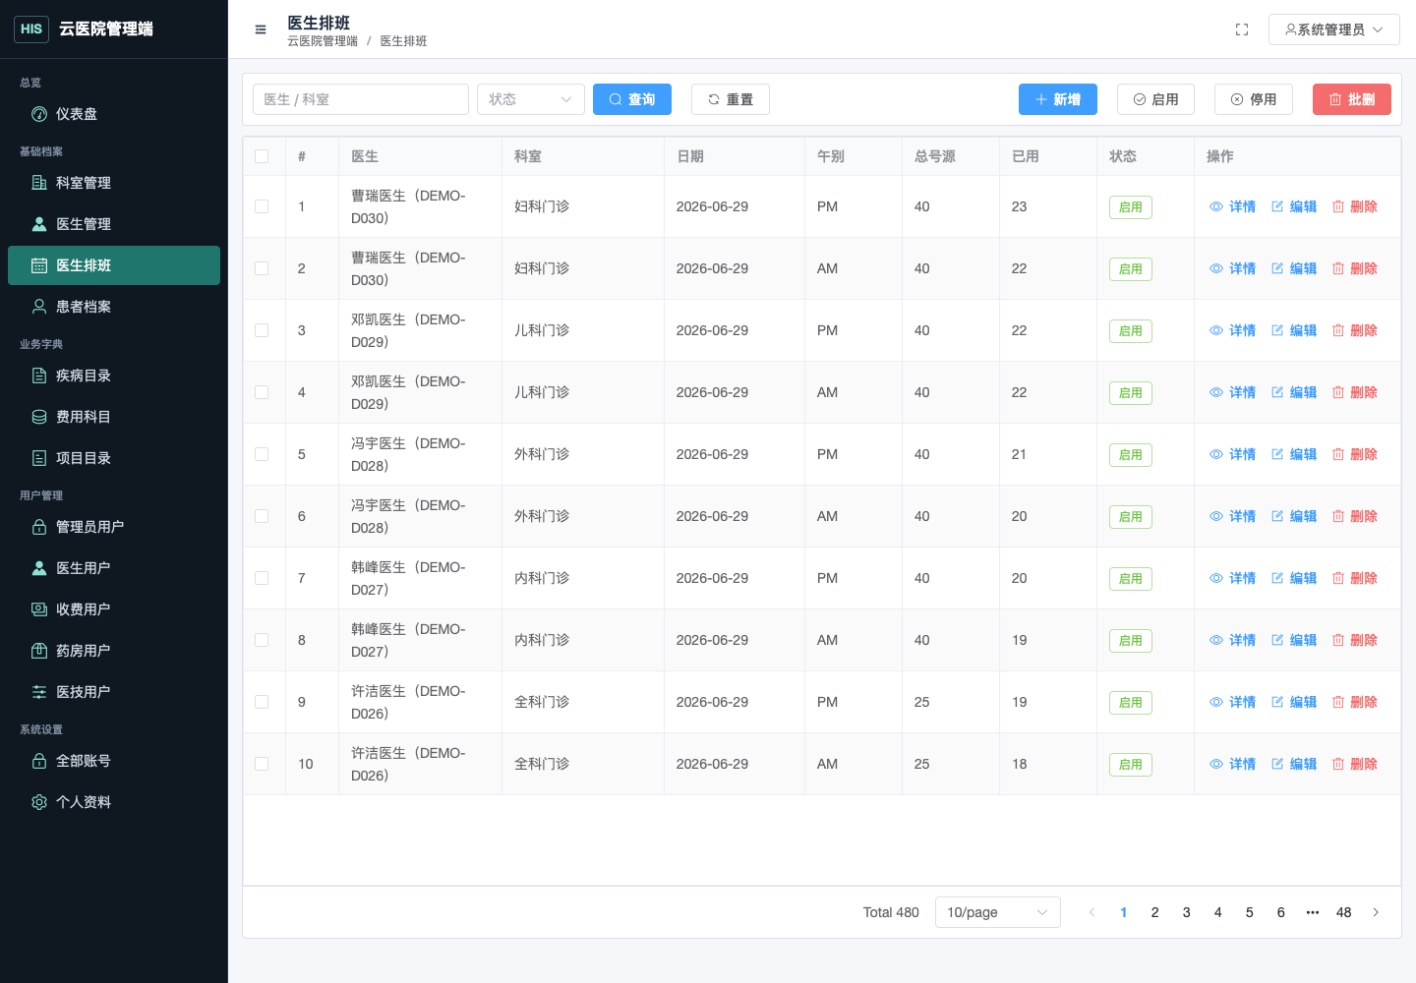Expand the 10/page page size selector
Image resolution: width=1416 pixels, height=983 pixels.
(x=998, y=912)
